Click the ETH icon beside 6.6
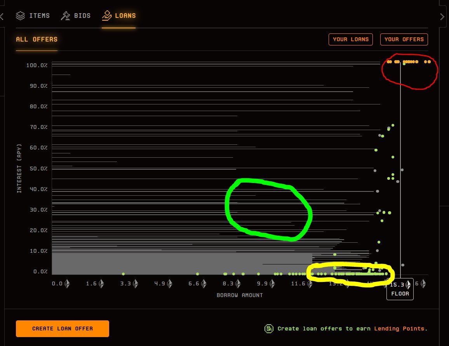Screen dimensions: 449x346 [x=204, y=283]
